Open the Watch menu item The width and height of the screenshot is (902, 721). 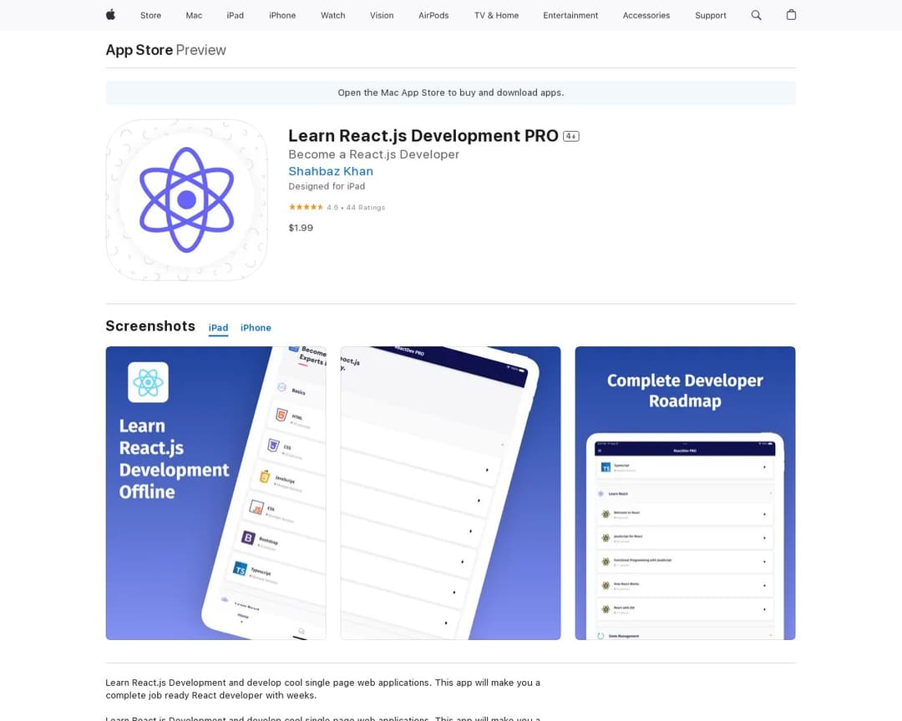[x=333, y=16]
